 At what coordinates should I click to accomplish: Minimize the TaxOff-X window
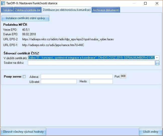point(134,3)
